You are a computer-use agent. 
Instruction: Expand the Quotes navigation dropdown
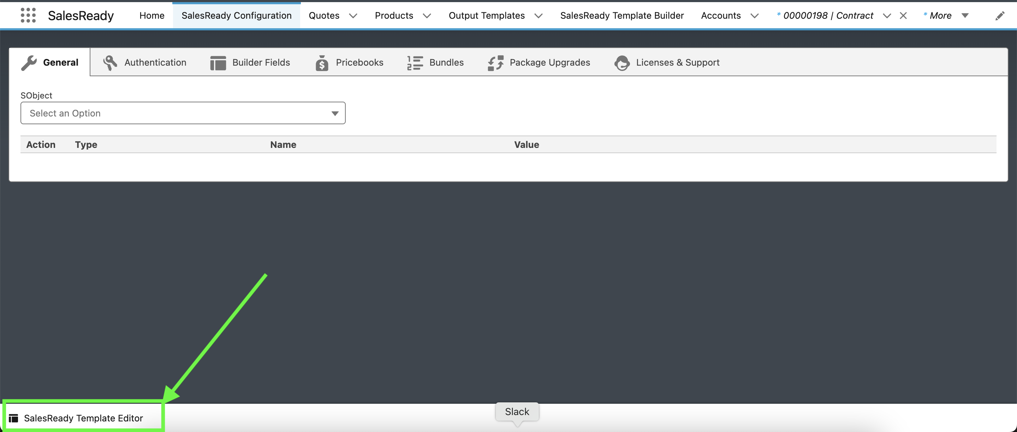(353, 16)
